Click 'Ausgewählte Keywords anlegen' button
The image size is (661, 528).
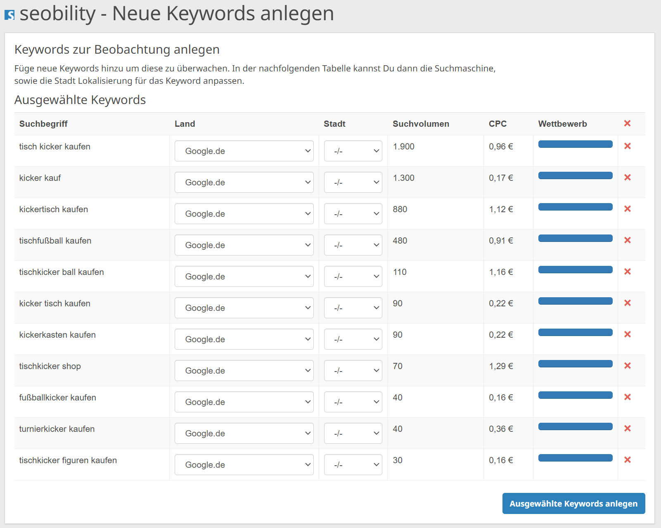coord(573,504)
